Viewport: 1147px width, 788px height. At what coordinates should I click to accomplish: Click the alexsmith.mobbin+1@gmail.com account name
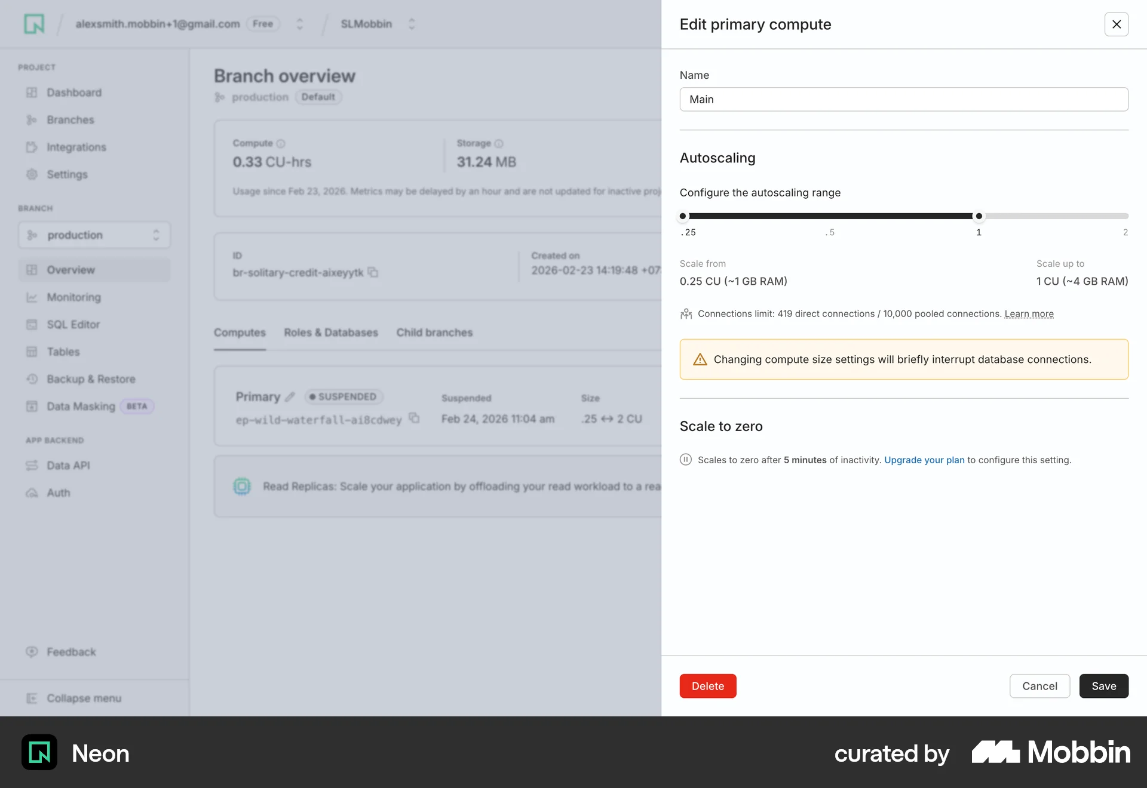click(x=158, y=24)
